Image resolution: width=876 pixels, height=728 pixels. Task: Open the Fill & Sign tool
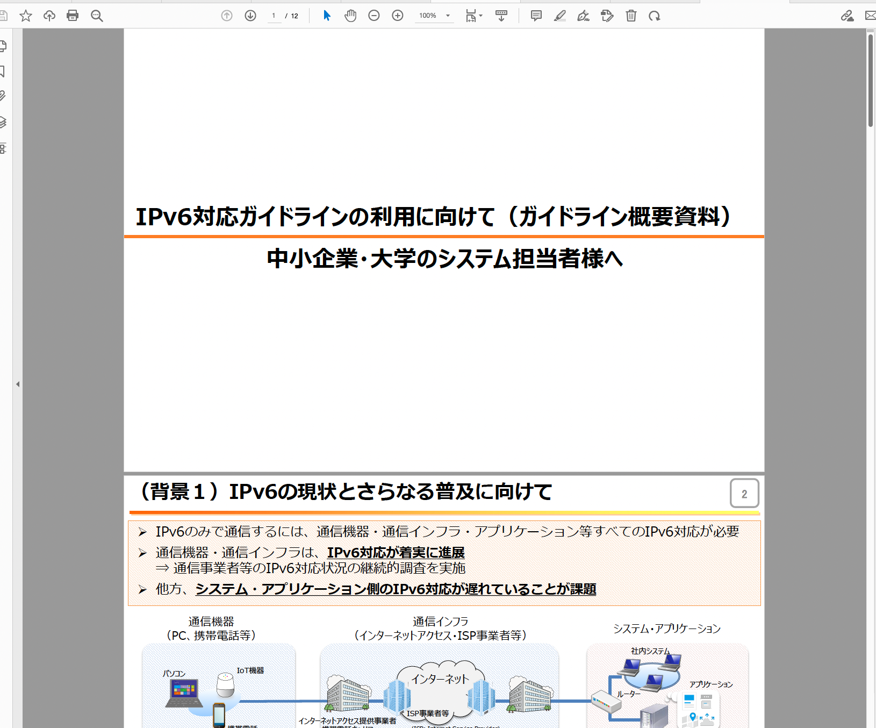tap(583, 16)
